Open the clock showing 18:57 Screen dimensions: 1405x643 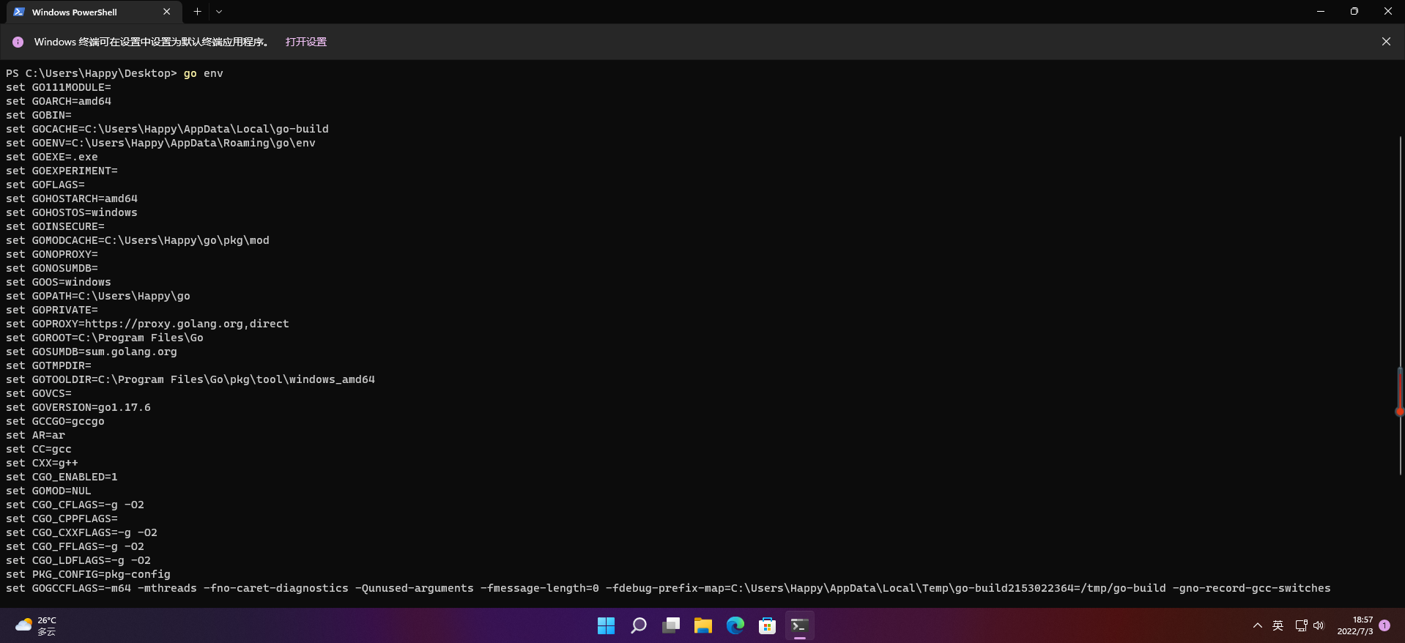click(1355, 625)
